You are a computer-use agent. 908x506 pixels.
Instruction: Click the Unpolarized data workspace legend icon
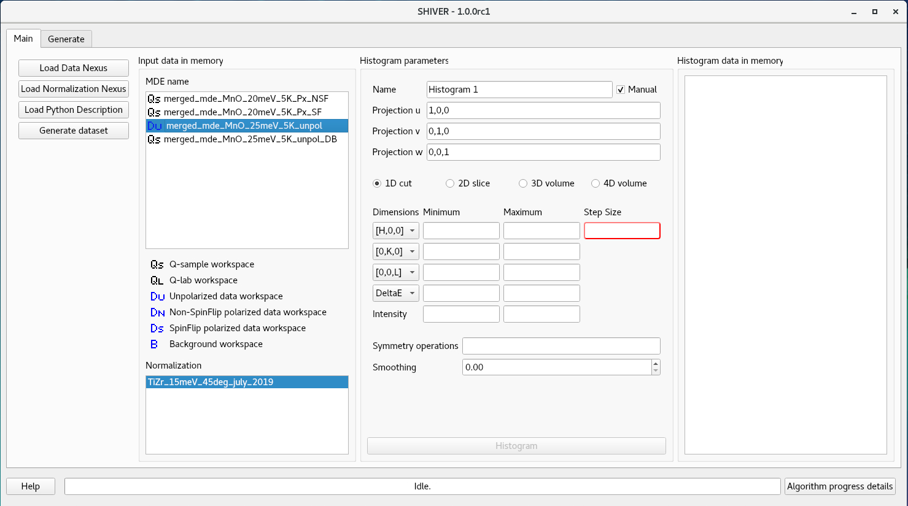[x=157, y=296]
